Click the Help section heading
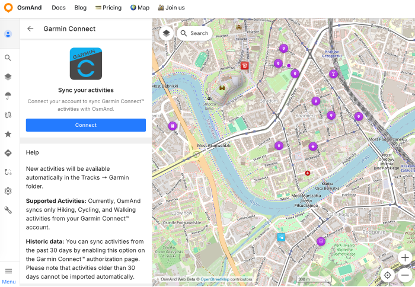415x287 pixels. (x=32, y=152)
